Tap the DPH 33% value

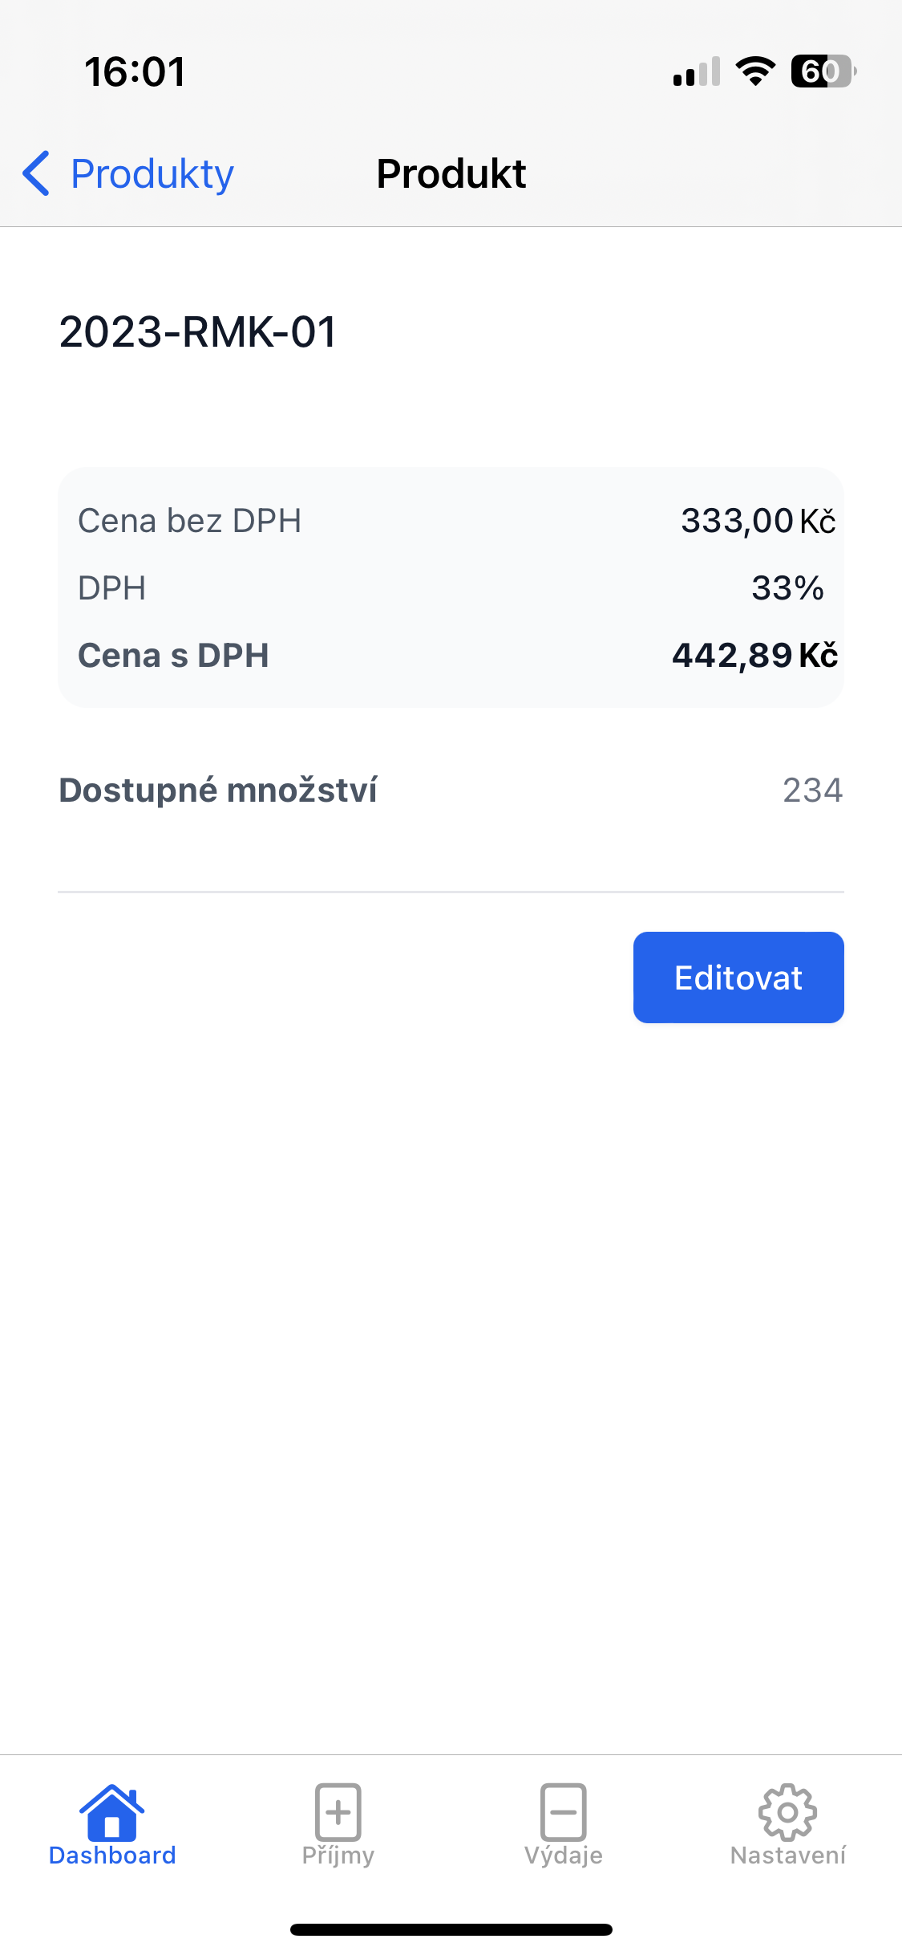[x=787, y=588]
